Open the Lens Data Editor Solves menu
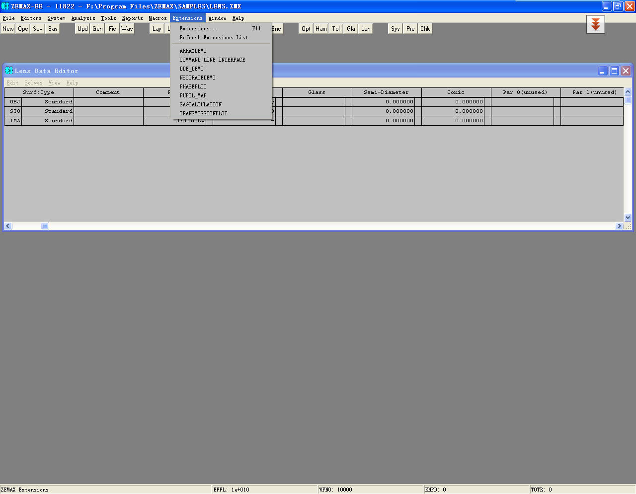This screenshot has height=494, width=636. 33,82
